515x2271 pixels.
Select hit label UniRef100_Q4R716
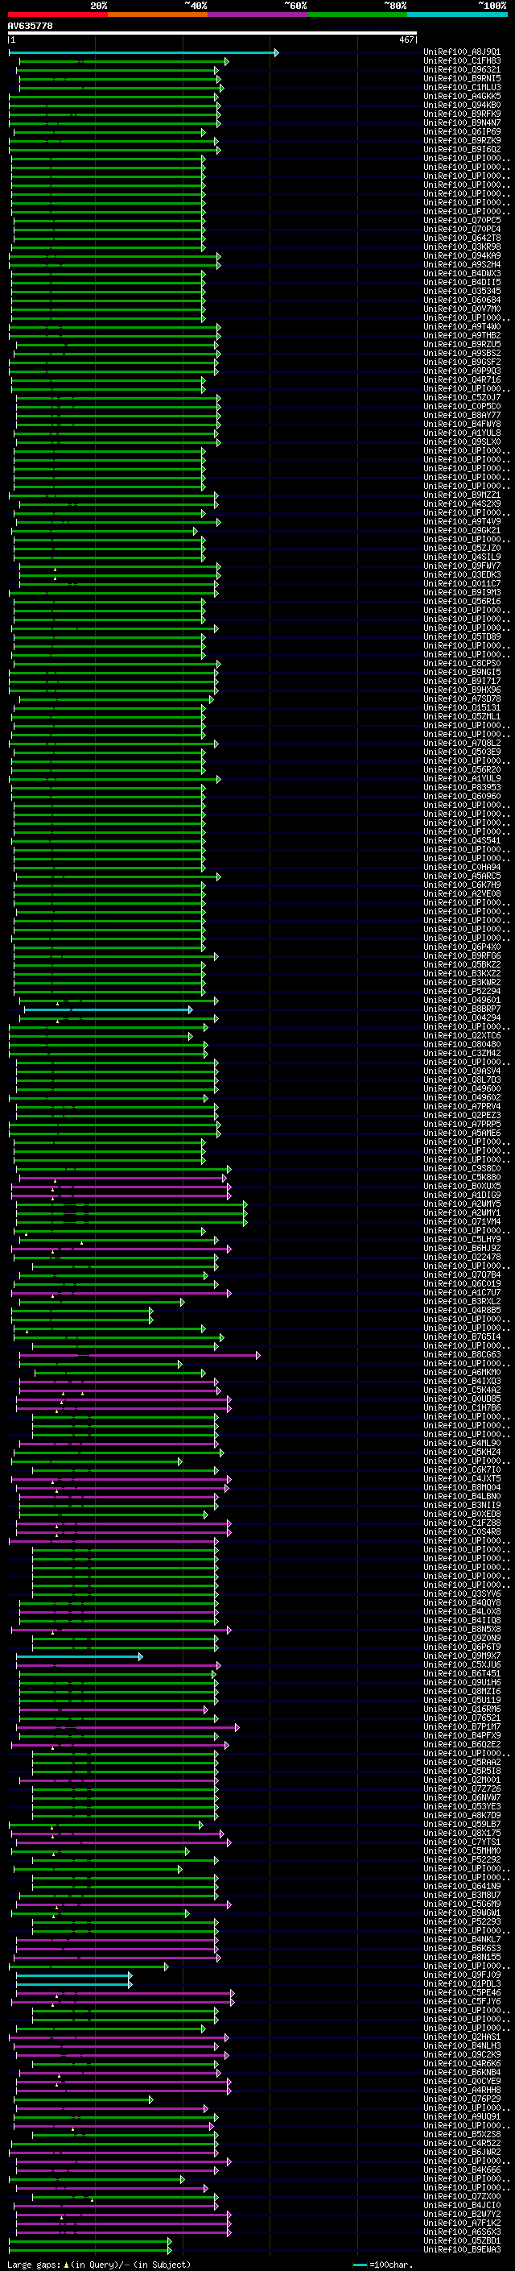tap(462, 380)
